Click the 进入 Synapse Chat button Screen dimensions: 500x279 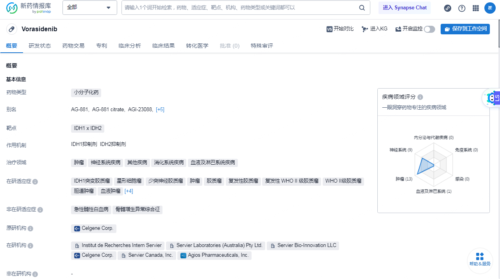tap(405, 7)
